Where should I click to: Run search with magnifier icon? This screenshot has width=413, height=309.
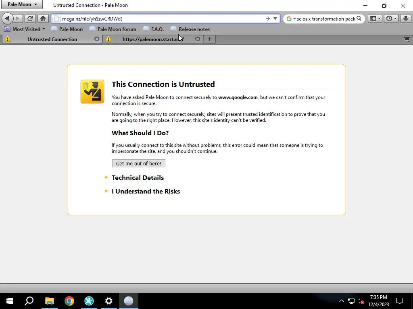(x=359, y=19)
